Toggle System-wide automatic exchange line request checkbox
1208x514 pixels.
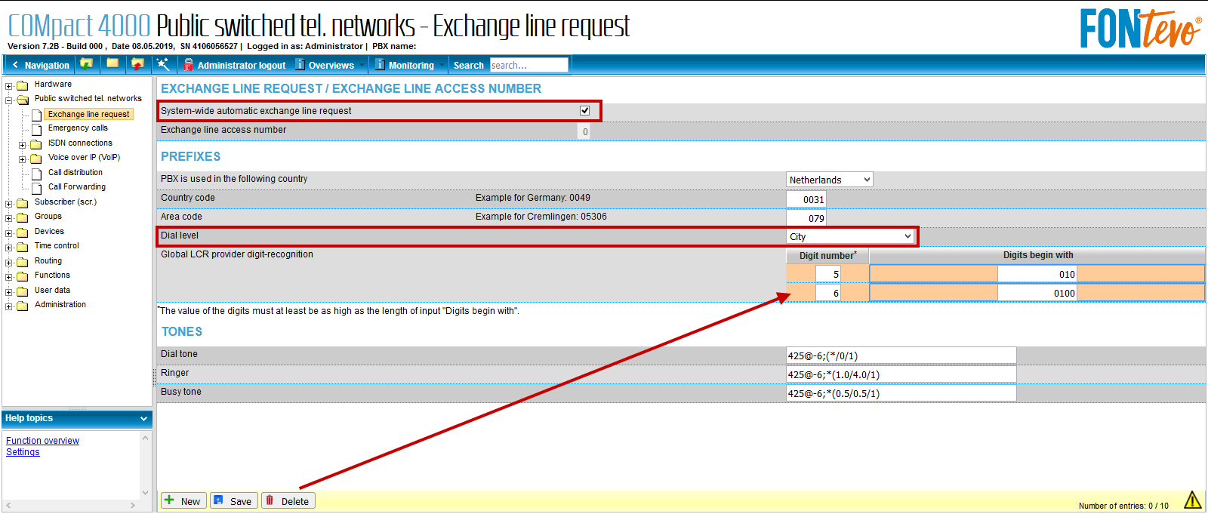click(x=584, y=110)
